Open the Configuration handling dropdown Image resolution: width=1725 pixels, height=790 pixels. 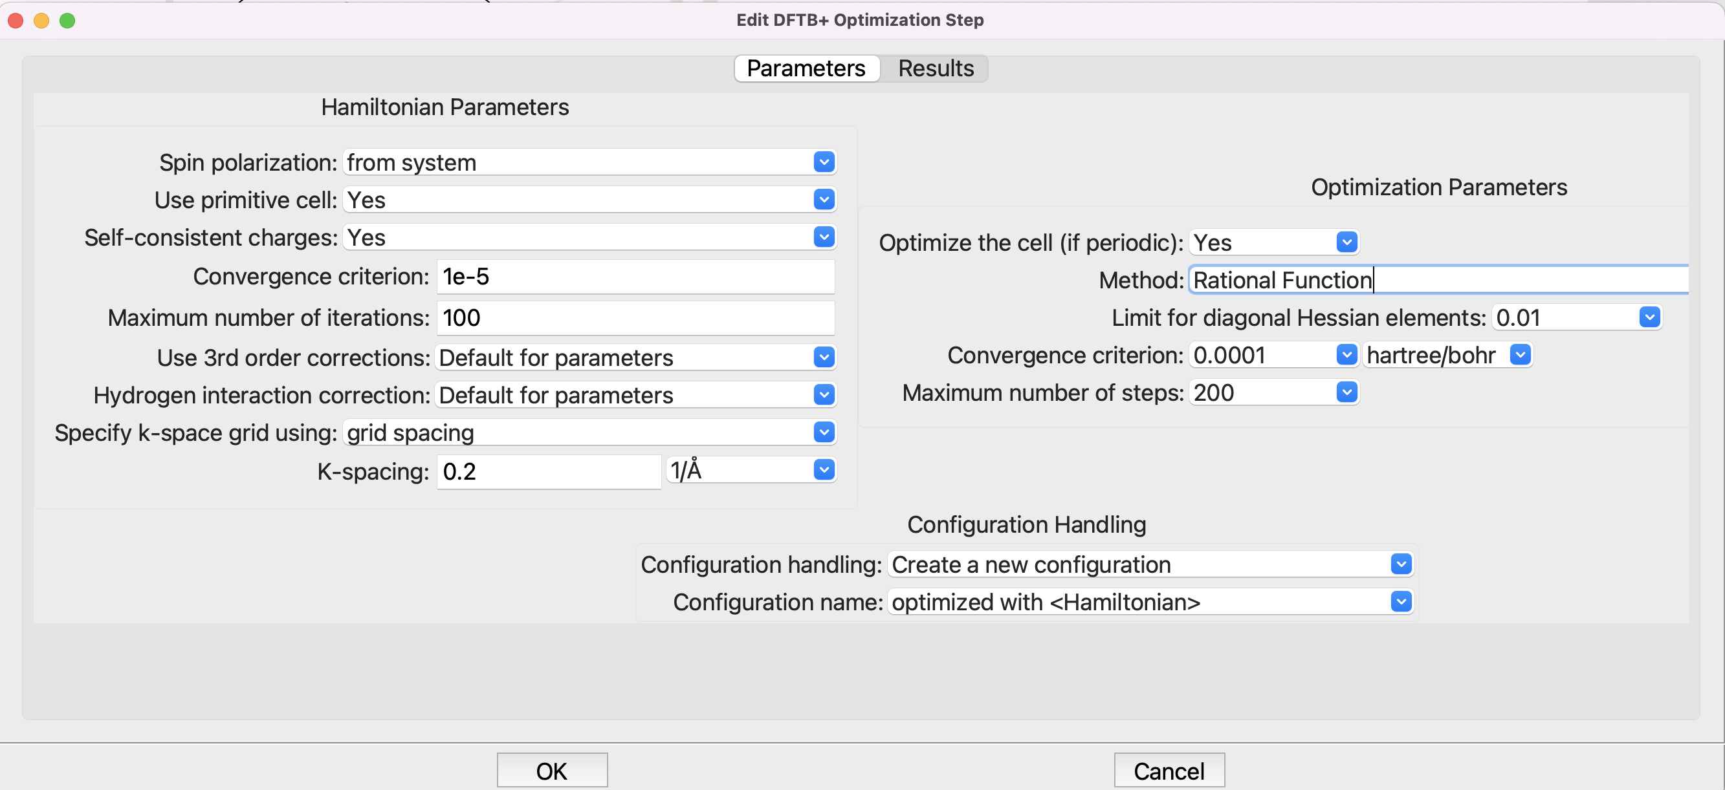point(1150,564)
